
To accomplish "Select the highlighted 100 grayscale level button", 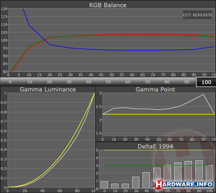I will pos(206,82).
